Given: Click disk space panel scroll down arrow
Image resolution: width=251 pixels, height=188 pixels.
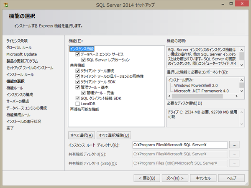Looking at the screenshot, I should [242, 124].
